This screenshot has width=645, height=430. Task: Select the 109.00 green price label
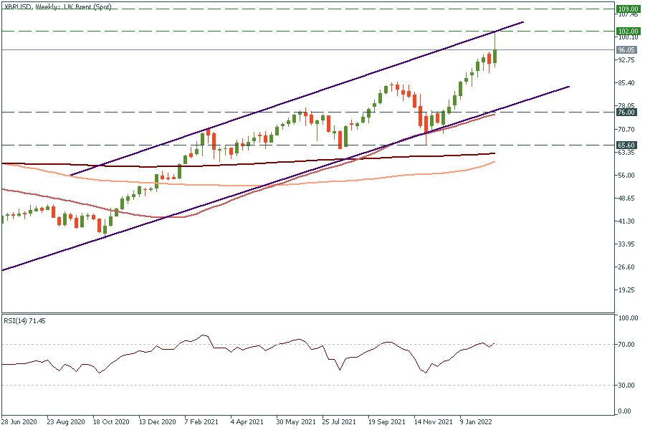pos(627,9)
